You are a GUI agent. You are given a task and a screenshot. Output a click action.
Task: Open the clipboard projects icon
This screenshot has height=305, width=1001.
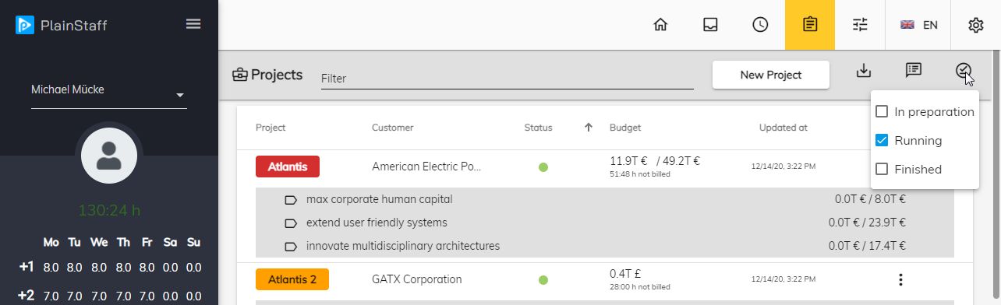[810, 25]
